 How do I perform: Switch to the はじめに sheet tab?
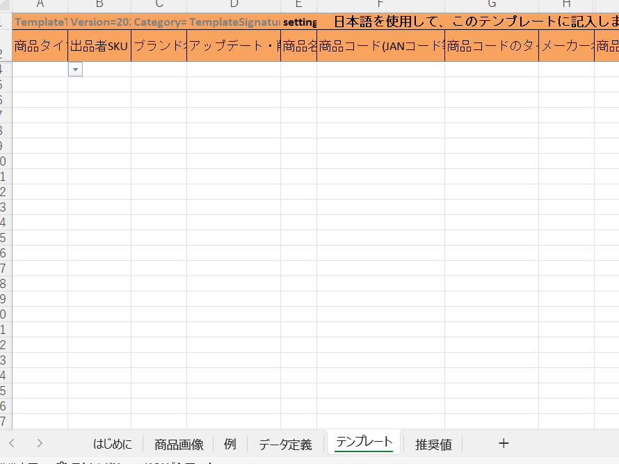pyautogui.click(x=115, y=443)
